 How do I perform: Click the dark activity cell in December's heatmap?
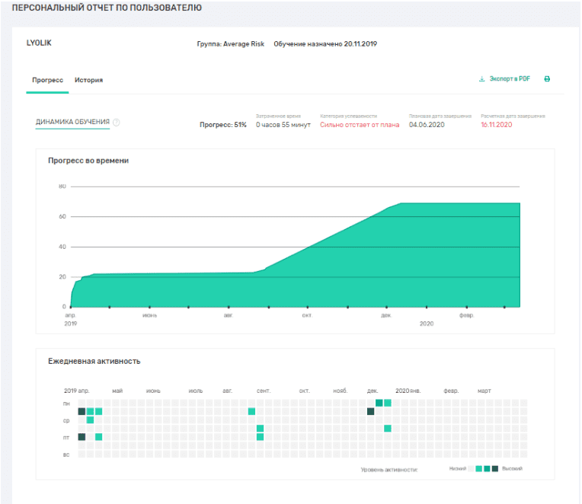tap(371, 412)
